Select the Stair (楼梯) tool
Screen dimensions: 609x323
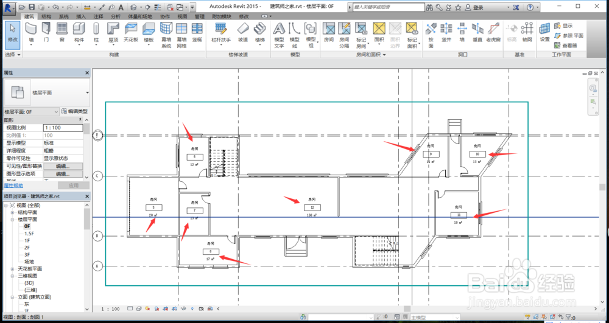point(260,33)
